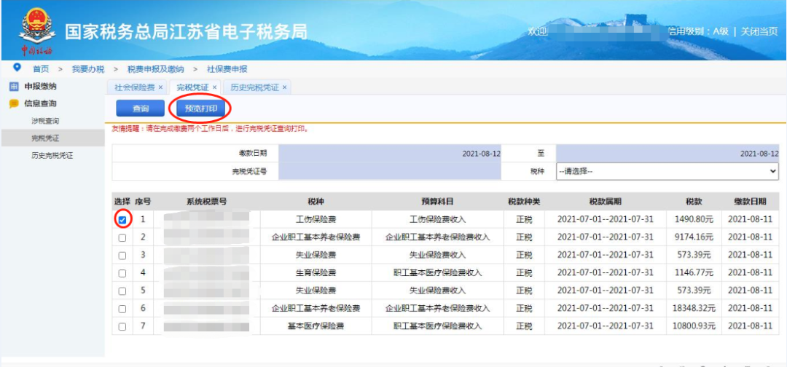Select the row 4 生育保险费 checkbox

(122, 273)
